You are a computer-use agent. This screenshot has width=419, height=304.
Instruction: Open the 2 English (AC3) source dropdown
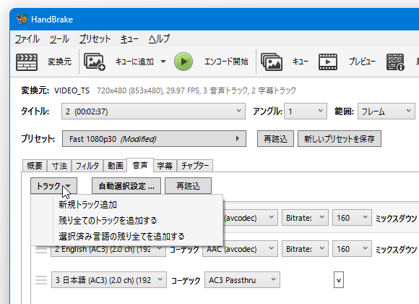tap(108, 250)
